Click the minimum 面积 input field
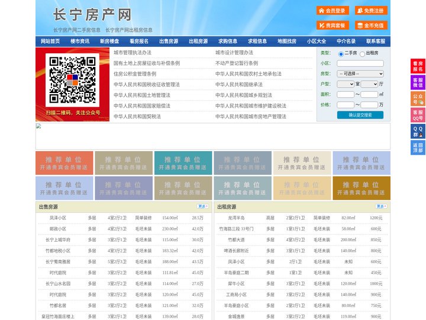 click(x=346, y=94)
